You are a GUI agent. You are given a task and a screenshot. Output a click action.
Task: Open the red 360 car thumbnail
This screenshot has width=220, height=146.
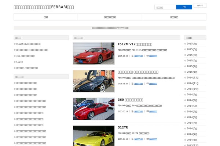point(94,109)
